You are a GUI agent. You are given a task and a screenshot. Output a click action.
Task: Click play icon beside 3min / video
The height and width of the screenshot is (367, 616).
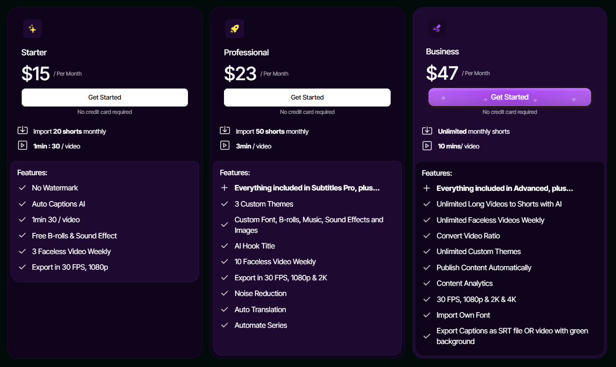tap(225, 146)
